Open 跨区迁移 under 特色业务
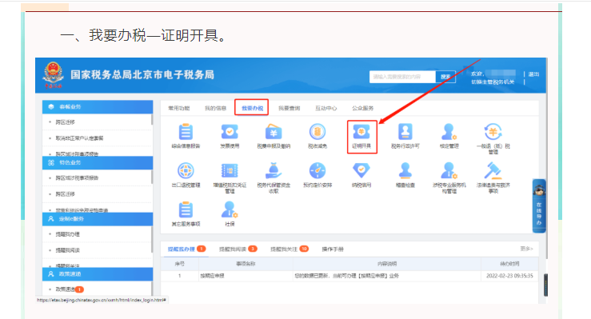Screen dimensions: 591x319 (66, 194)
